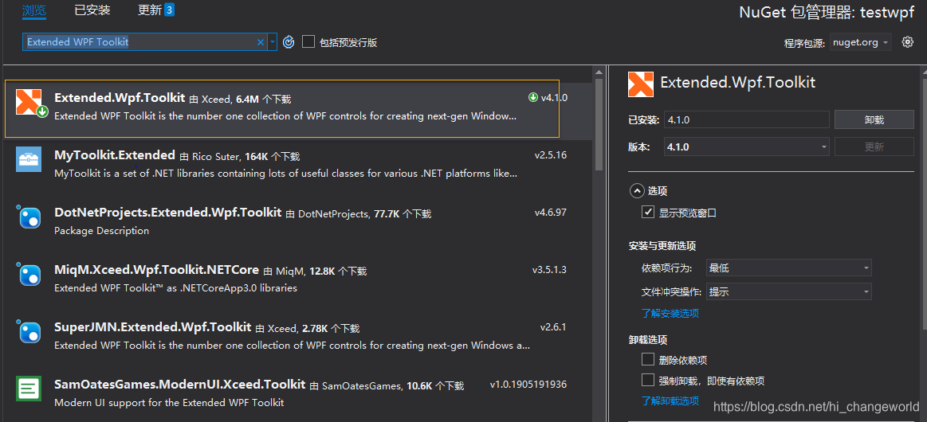Collapse the 选项 section chevron
The image size is (927, 422).
(x=637, y=190)
